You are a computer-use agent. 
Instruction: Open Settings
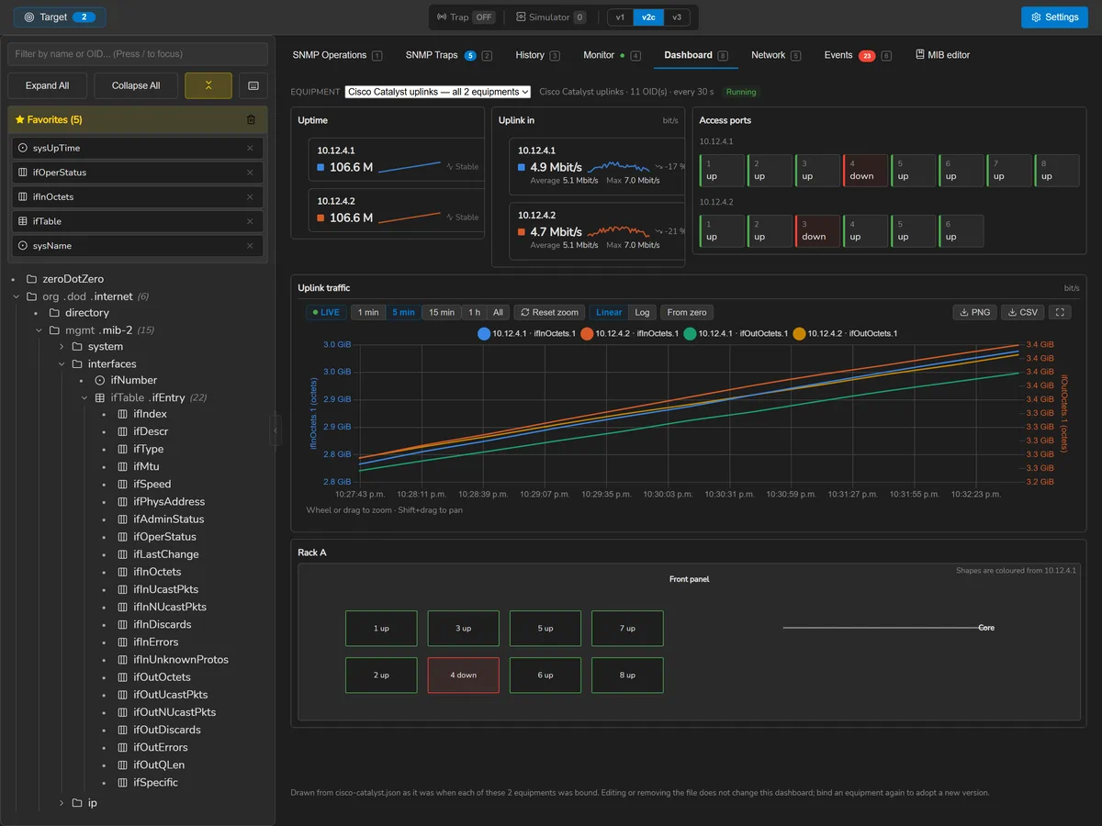pyautogui.click(x=1054, y=17)
